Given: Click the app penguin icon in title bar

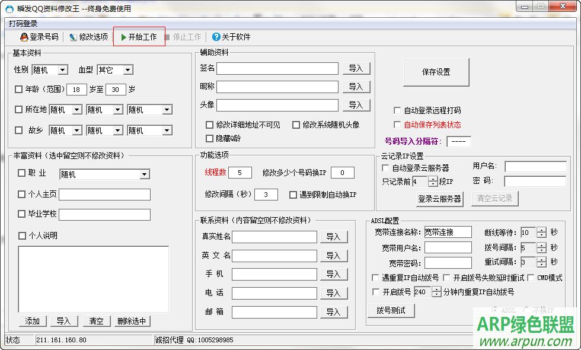Looking at the screenshot, I should click(x=9, y=8).
